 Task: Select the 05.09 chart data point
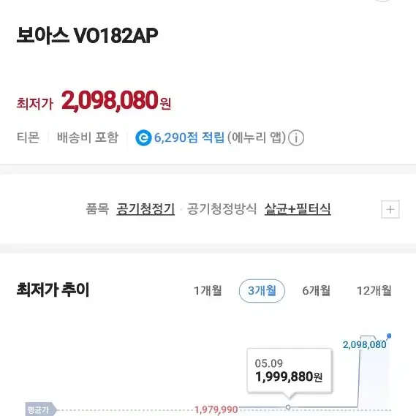(288, 407)
